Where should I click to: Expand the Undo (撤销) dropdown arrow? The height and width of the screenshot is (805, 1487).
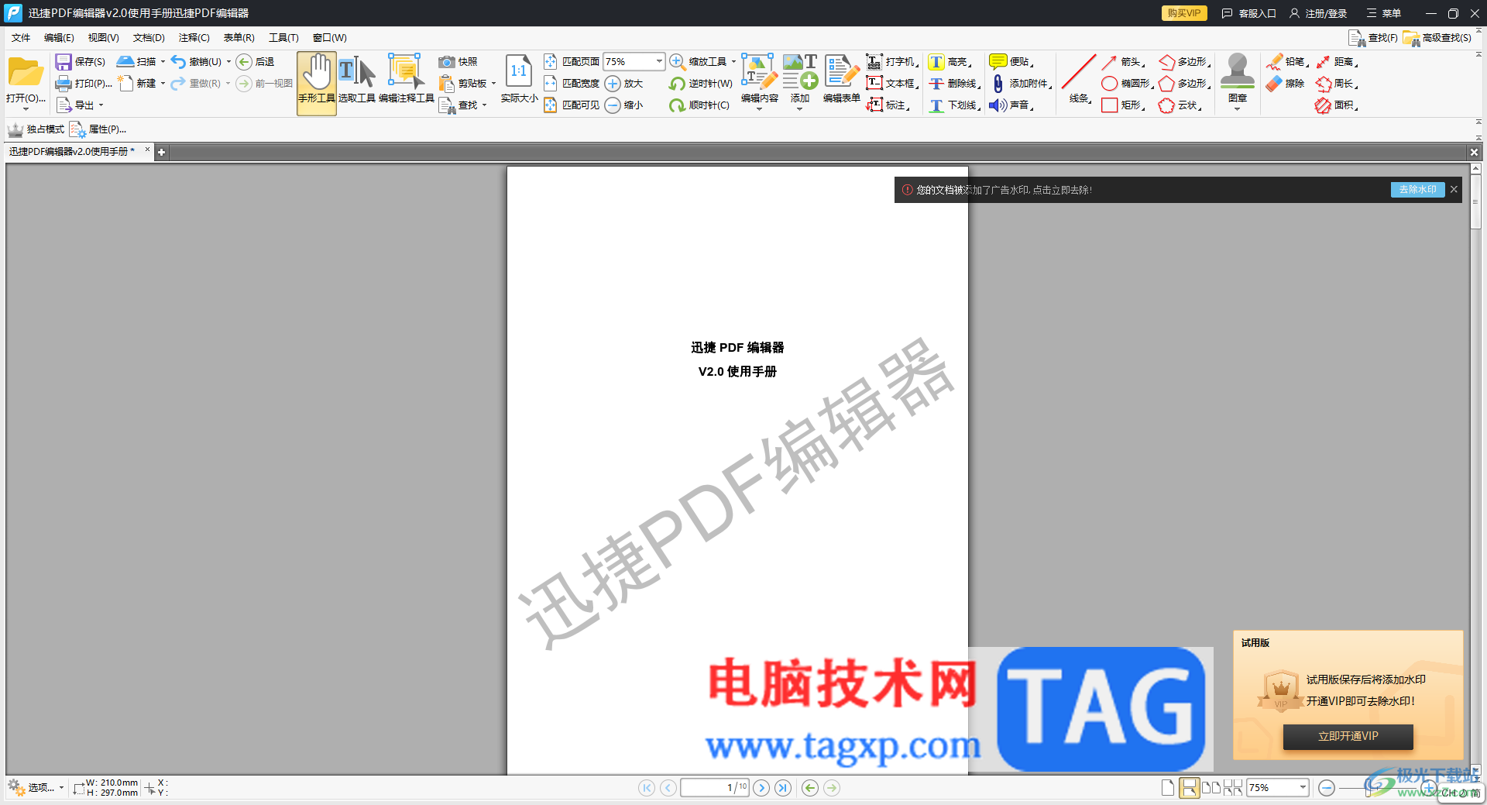coord(228,61)
